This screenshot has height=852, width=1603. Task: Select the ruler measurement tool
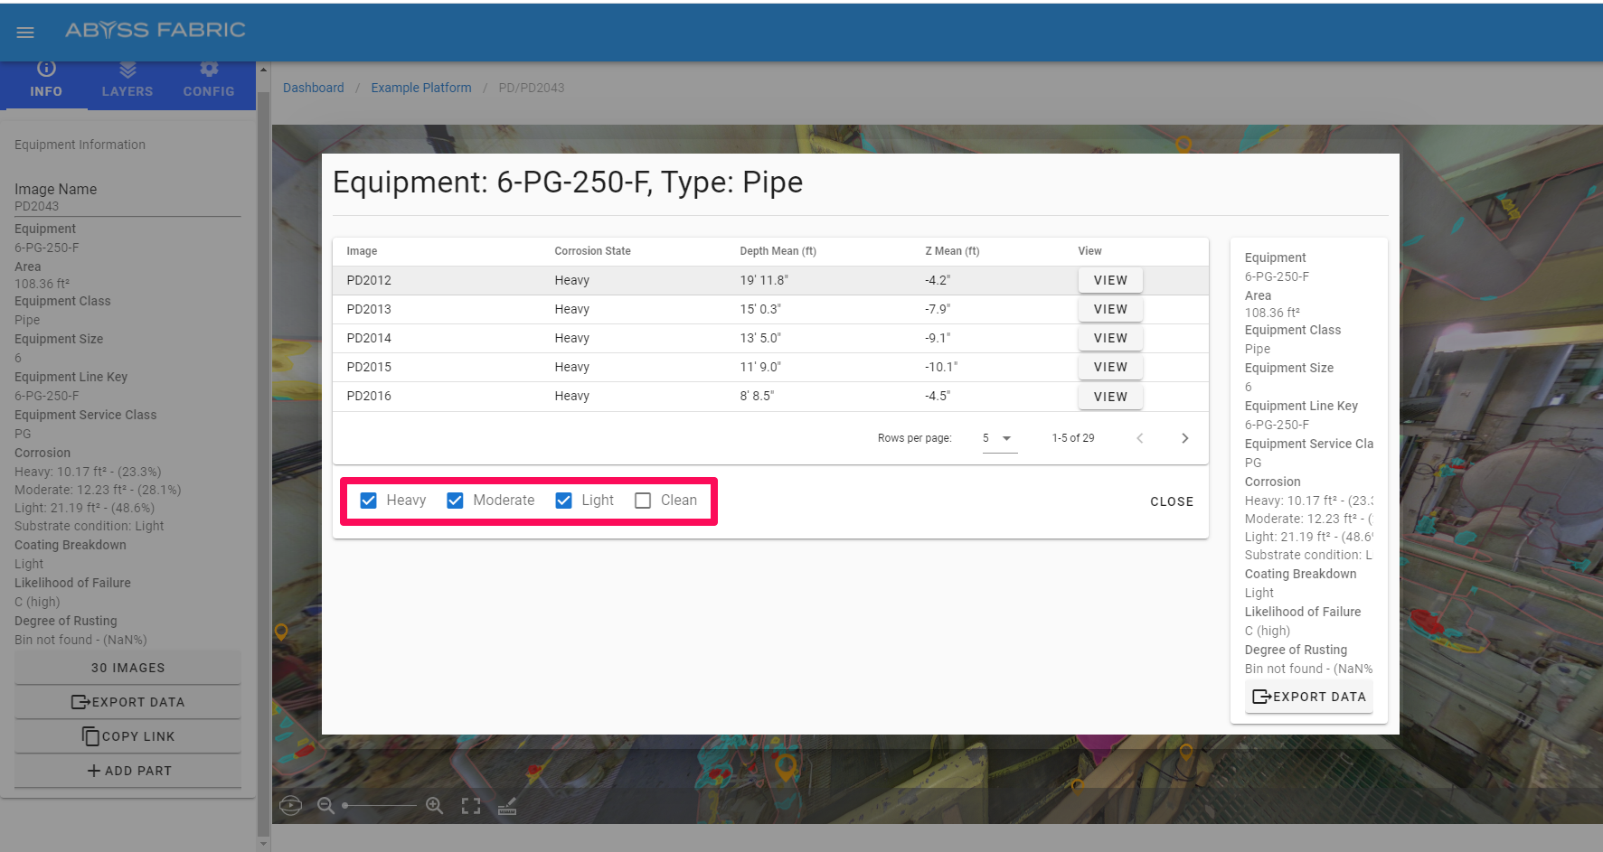coord(507,805)
